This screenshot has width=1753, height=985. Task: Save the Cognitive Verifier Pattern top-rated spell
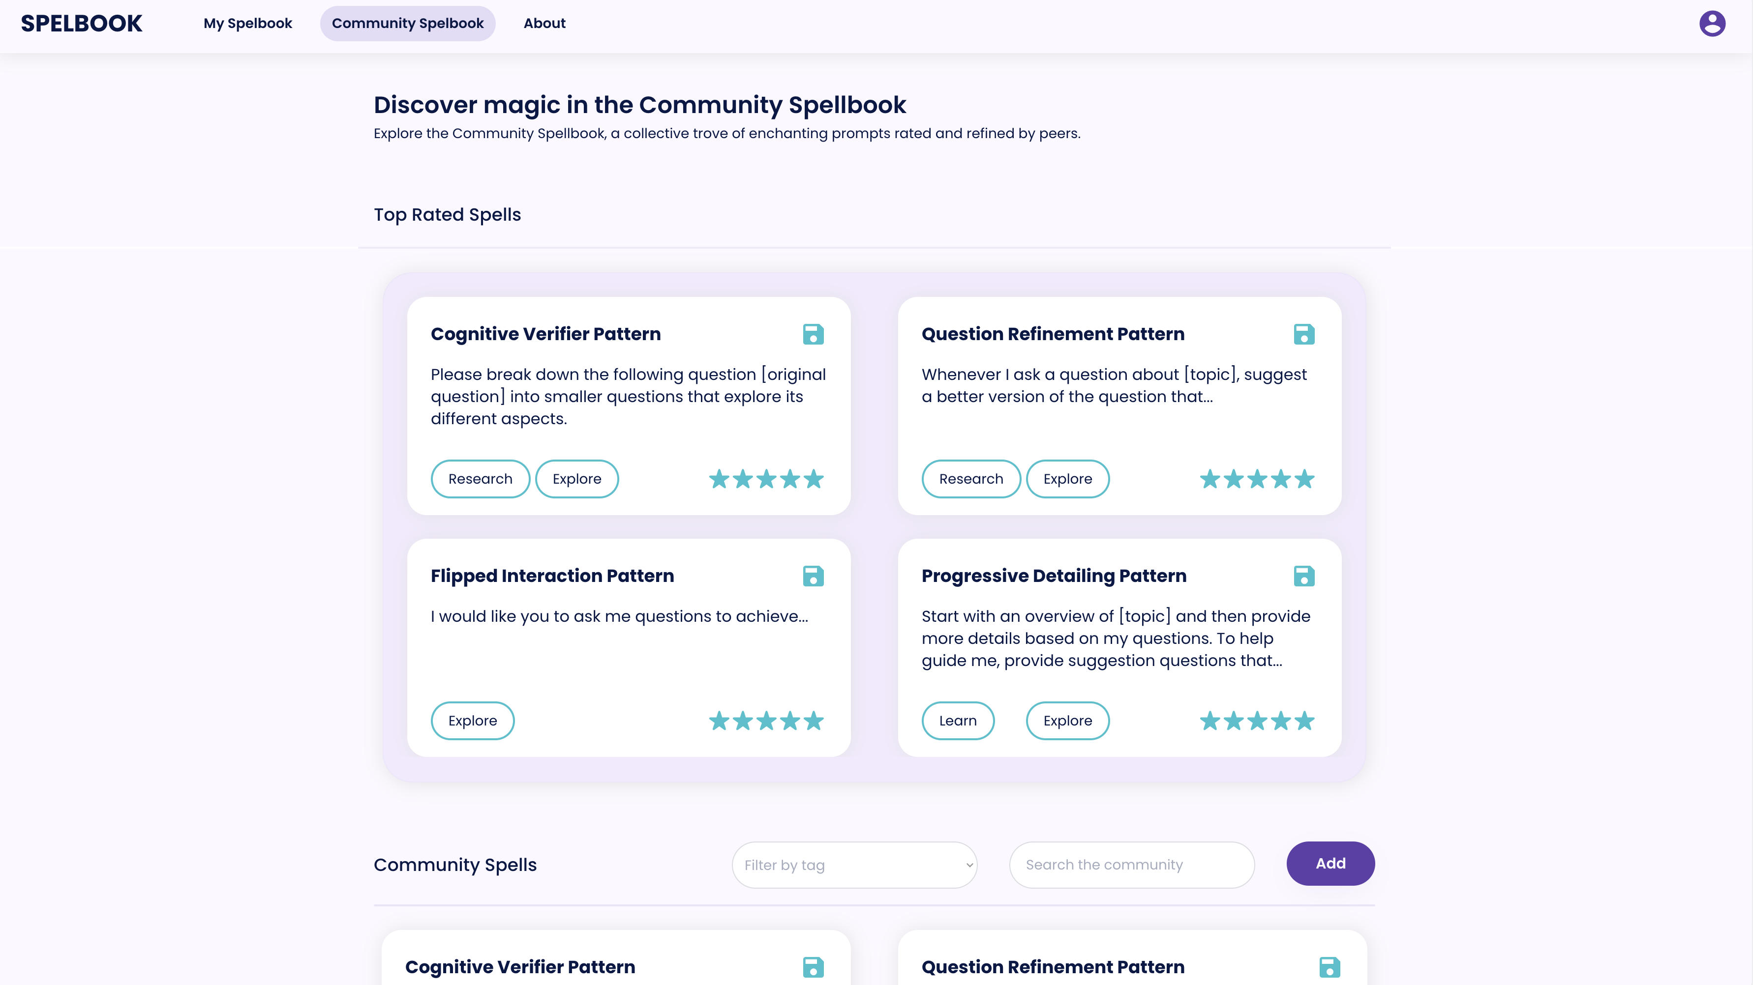(813, 334)
